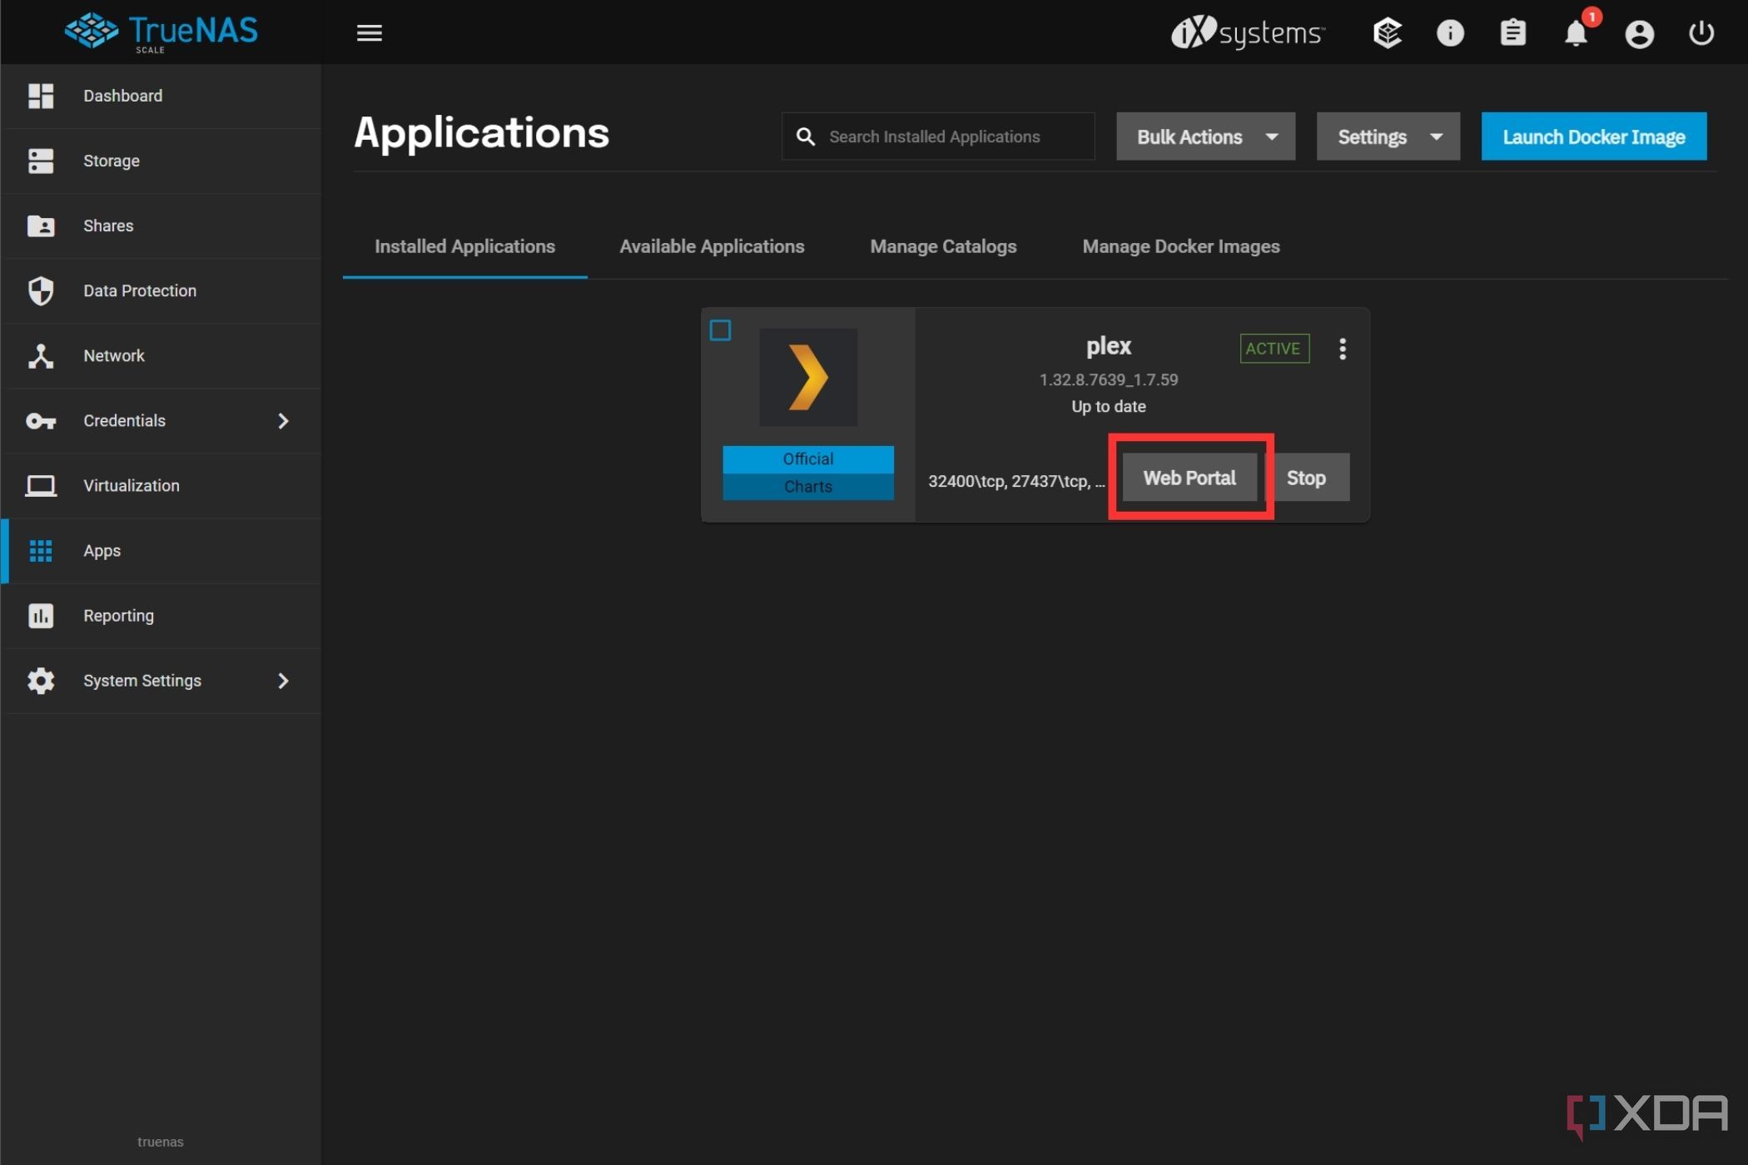The height and width of the screenshot is (1165, 1748).
Task: Open the Apps menu item
Action: (161, 550)
